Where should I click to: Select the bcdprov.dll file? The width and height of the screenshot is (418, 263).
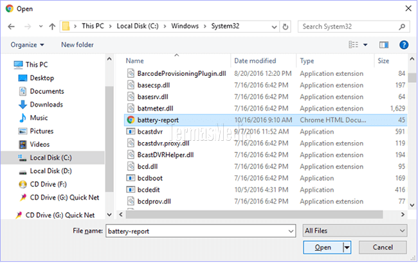(x=154, y=201)
